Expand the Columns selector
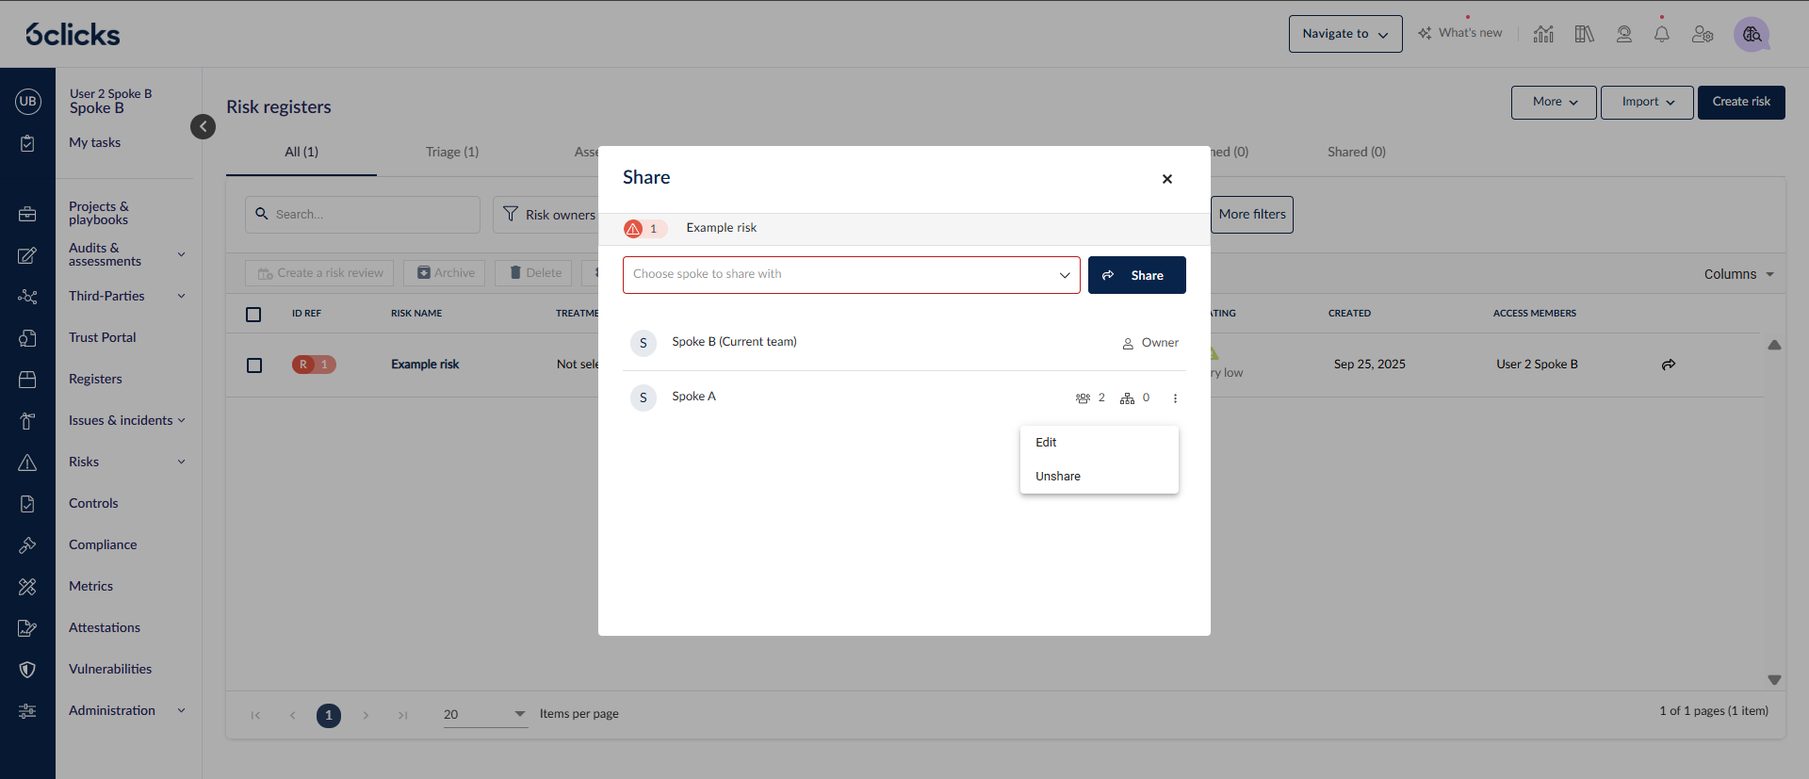1809x779 pixels. pyautogui.click(x=1738, y=274)
